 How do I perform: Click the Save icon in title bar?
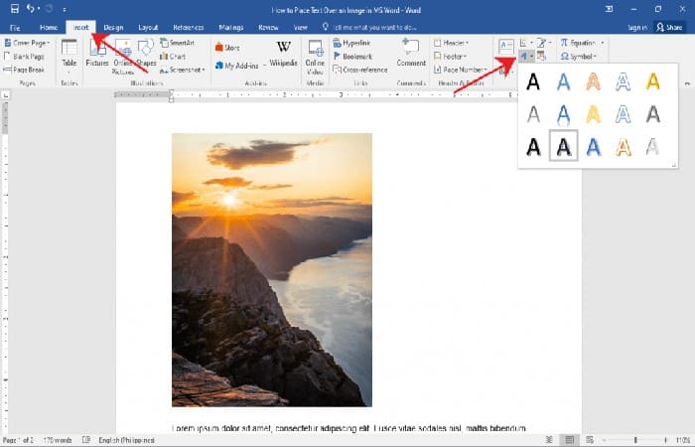click(12, 8)
